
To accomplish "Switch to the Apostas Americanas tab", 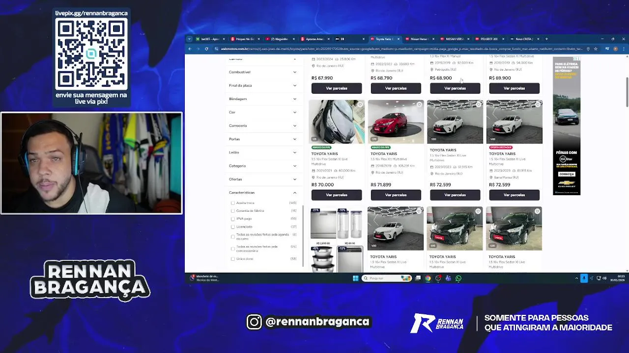I will (x=314, y=39).
